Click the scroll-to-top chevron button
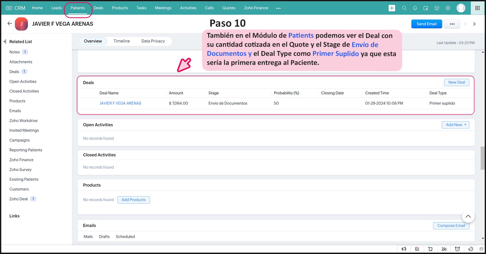 [468, 216]
